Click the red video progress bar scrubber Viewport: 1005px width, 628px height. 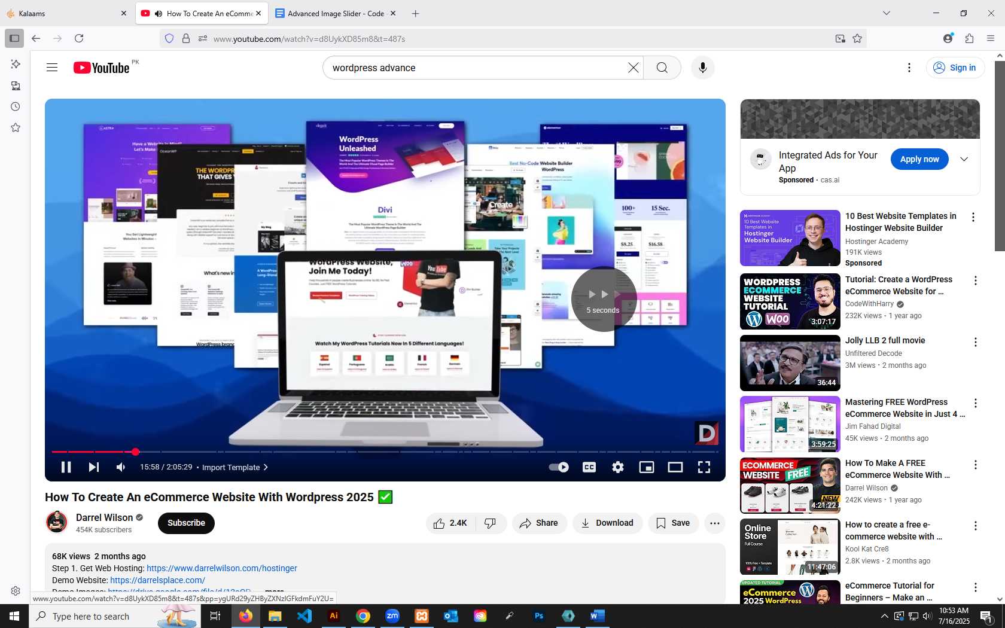coord(135,452)
